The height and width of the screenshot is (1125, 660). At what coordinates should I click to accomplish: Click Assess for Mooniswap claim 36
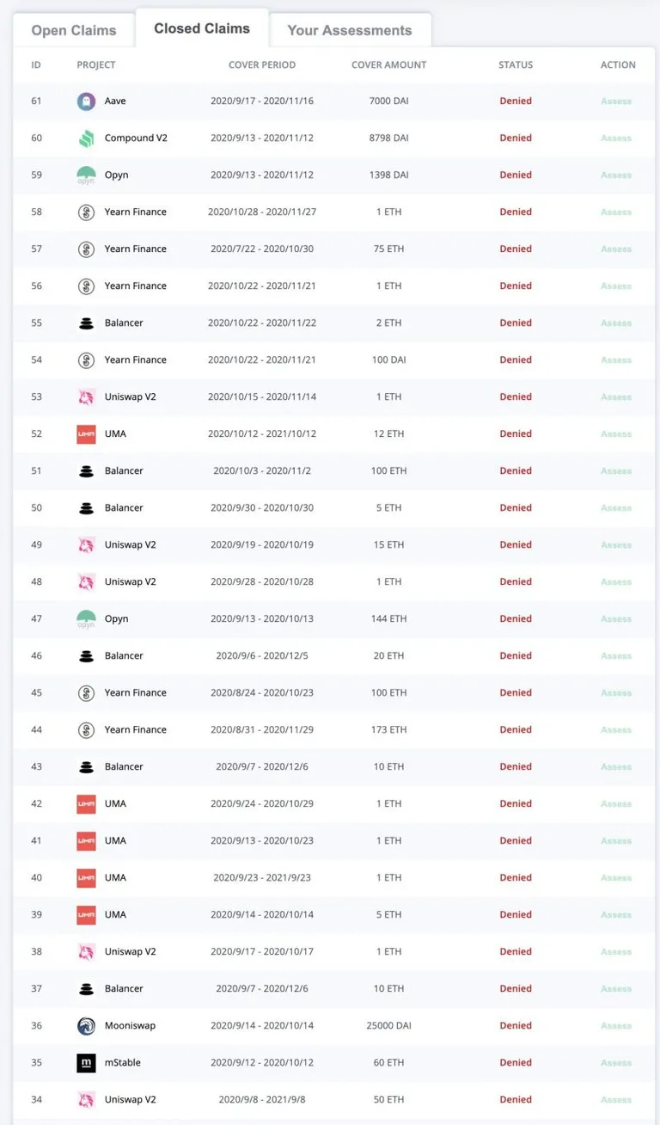tap(616, 1026)
